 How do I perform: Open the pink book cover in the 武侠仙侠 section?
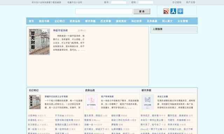pos(91,102)
